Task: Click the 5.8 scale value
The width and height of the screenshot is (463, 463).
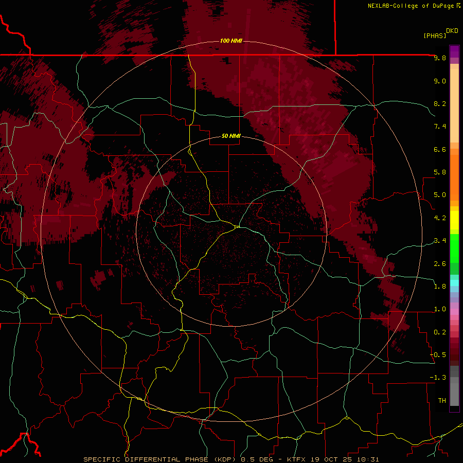Action: (x=440, y=172)
